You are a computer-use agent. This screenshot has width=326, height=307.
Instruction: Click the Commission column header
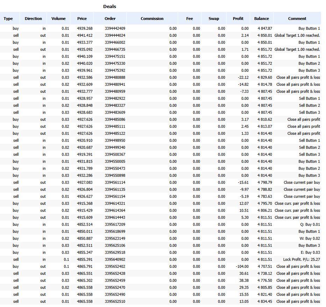tap(152, 19)
